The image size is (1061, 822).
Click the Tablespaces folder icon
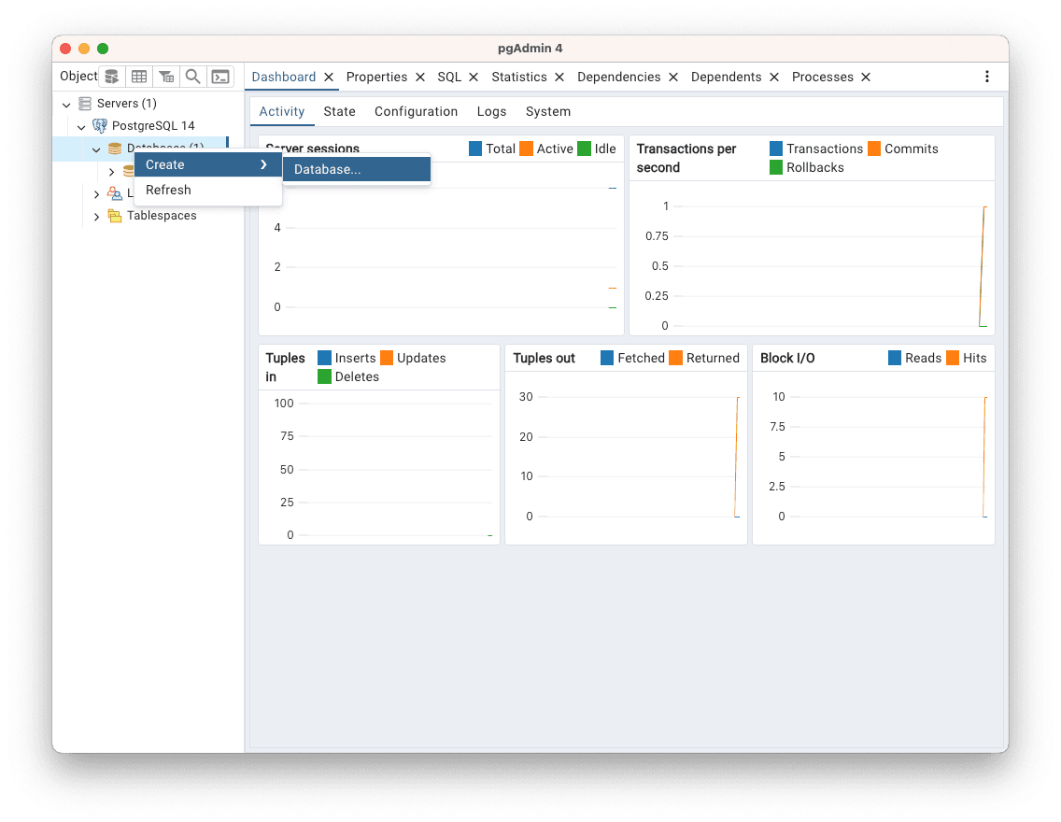pyautogui.click(x=115, y=216)
